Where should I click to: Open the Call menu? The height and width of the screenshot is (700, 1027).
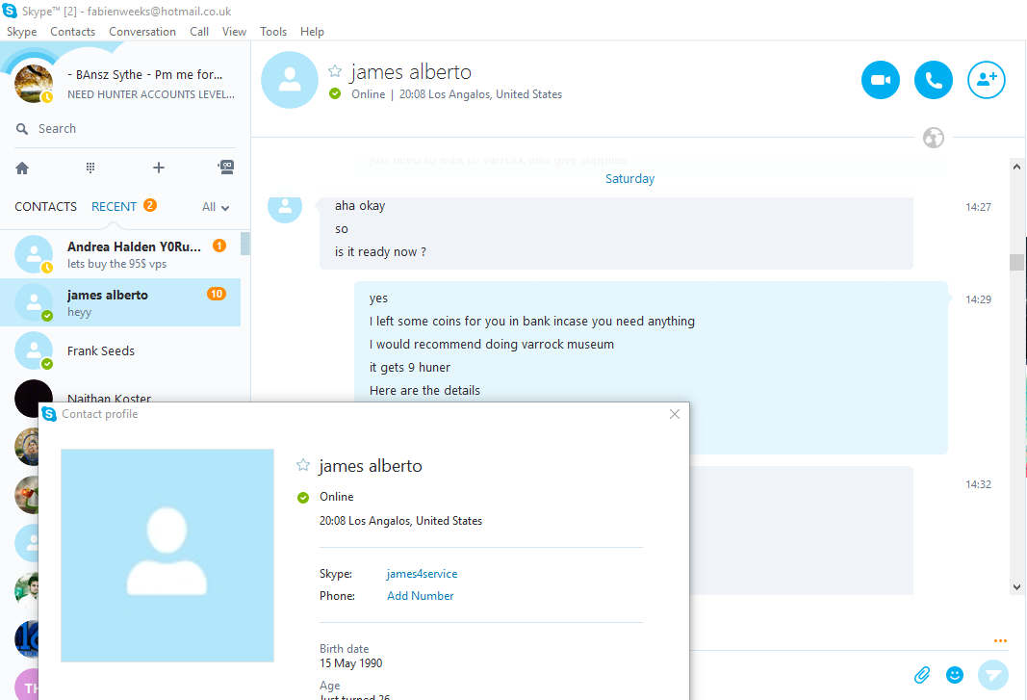click(x=199, y=32)
